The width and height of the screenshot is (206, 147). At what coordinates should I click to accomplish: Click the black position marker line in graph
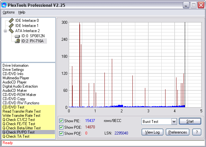(x=185, y=65)
